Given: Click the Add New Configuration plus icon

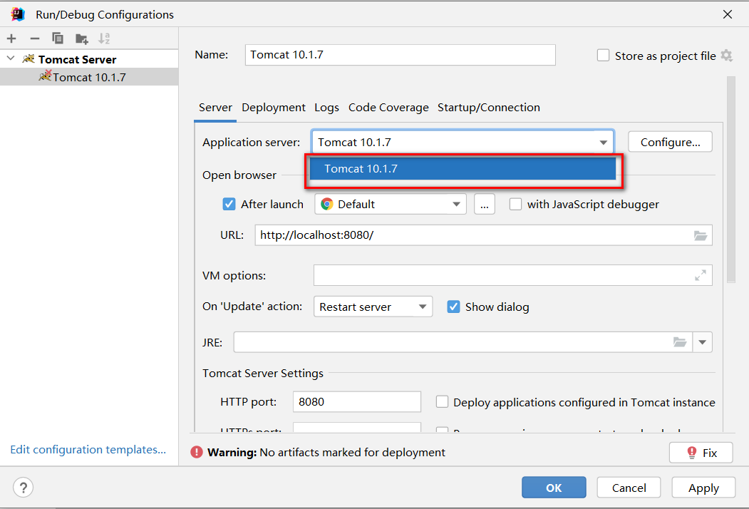Looking at the screenshot, I should (11, 38).
